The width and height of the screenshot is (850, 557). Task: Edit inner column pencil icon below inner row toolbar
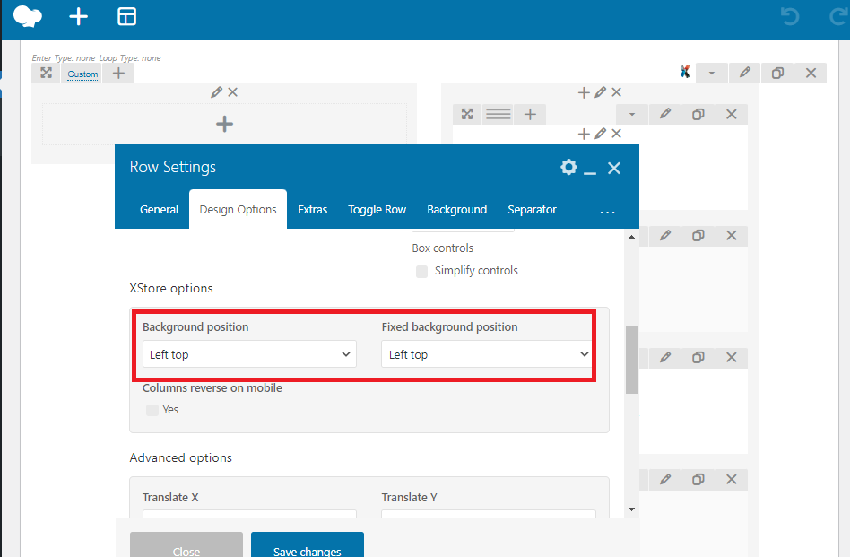point(600,134)
